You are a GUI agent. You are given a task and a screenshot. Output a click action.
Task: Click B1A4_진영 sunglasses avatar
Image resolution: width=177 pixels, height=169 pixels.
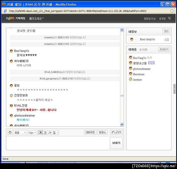pyautogui.click(x=11, y=106)
